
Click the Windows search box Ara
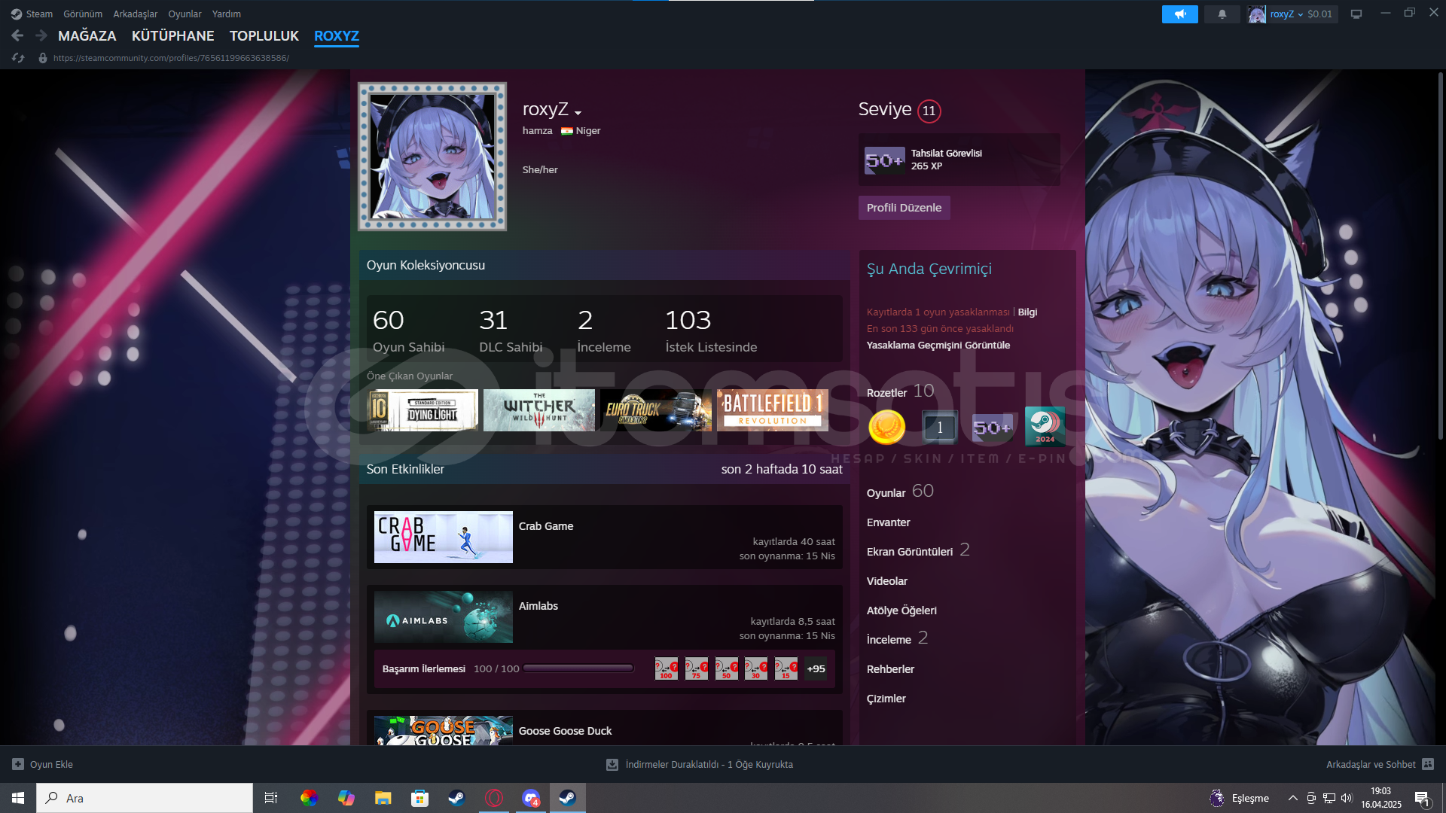click(x=145, y=798)
